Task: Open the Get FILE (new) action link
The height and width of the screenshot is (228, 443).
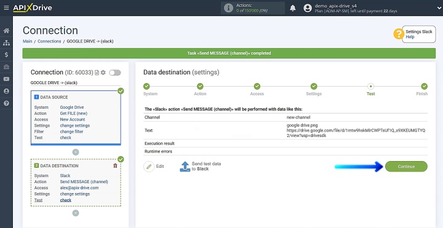Action: pos(74,114)
